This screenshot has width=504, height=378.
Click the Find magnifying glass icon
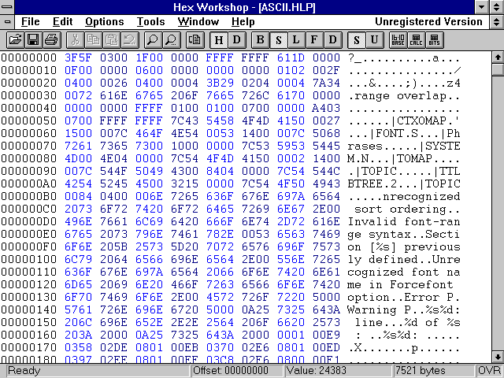click(152, 39)
